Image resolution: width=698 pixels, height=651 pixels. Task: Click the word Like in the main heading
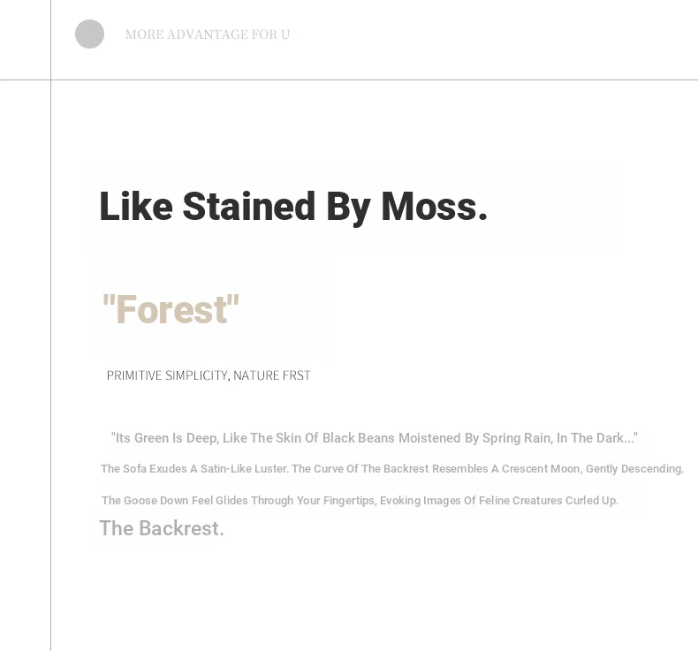click(x=136, y=206)
